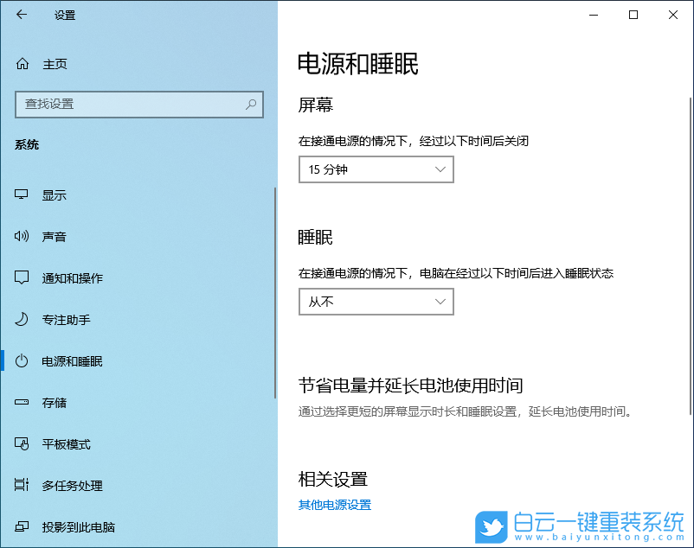Click the search magnifier in 查找设置 box

coord(251,105)
